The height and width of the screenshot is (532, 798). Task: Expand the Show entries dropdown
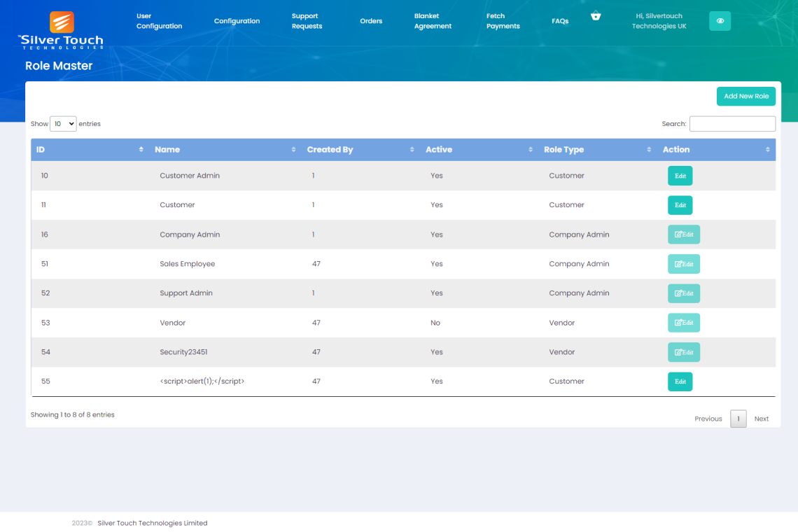[63, 124]
